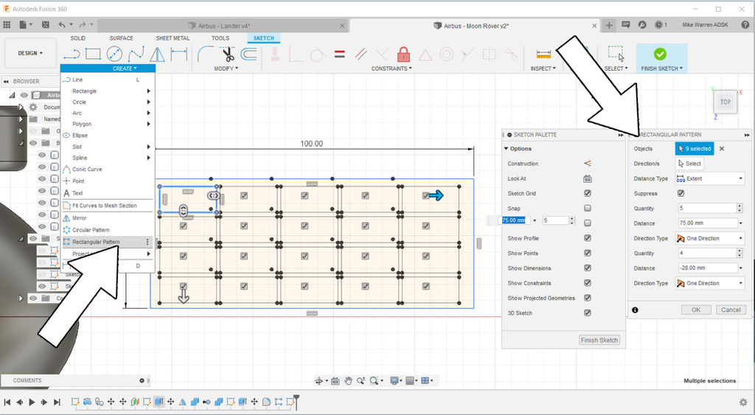The height and width of the screenshot is (415, 755).
Task: Click Cancel in Rectangular Pattern dialog
Action: click(731, 310)
